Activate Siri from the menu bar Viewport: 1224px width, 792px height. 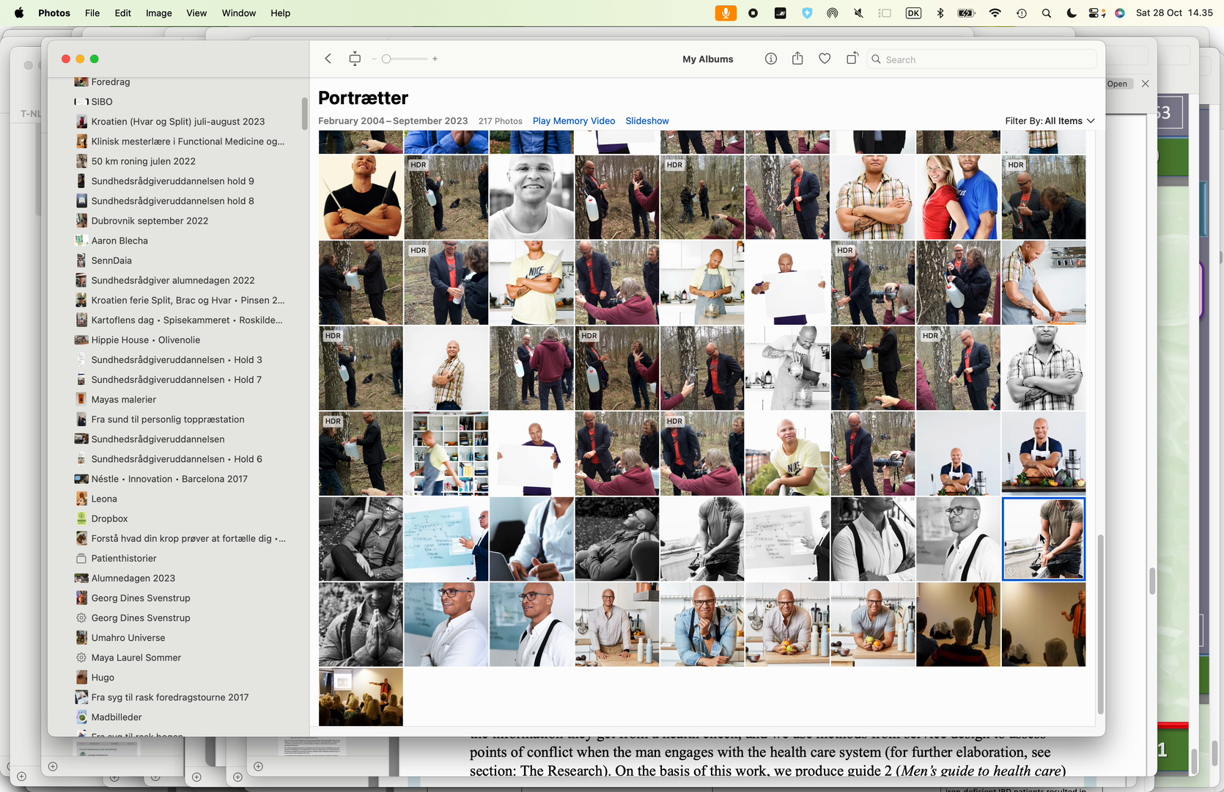tap(1120, 13)
